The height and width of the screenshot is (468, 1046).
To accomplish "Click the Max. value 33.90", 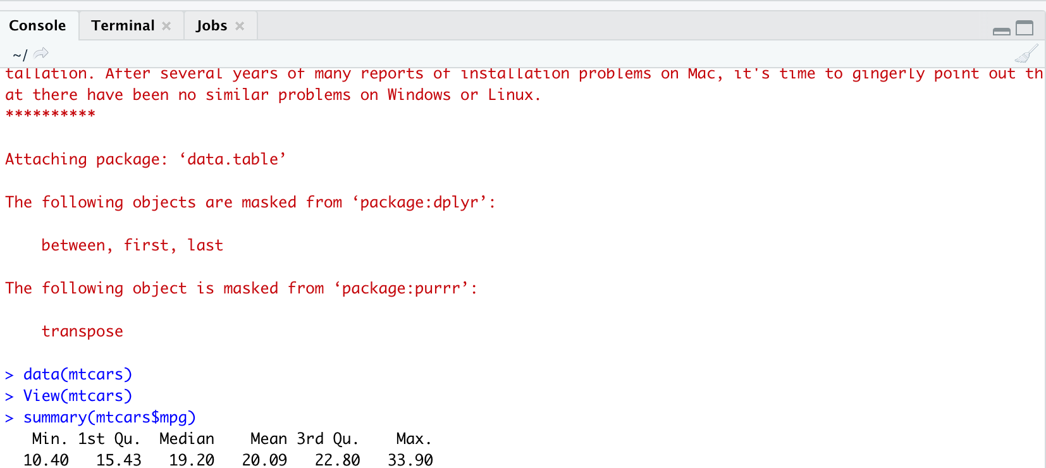I will (410, 460).
